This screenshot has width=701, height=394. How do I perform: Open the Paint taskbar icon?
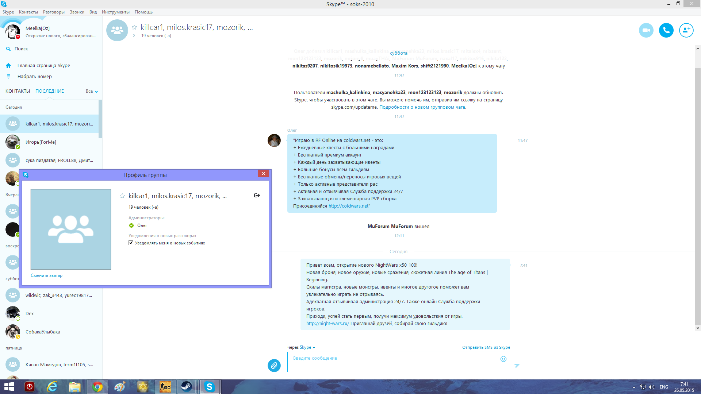tap(120, 387)
